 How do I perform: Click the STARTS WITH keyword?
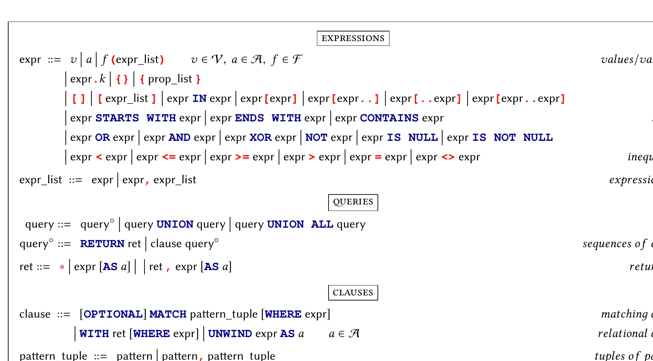click(x=136, y=118)
